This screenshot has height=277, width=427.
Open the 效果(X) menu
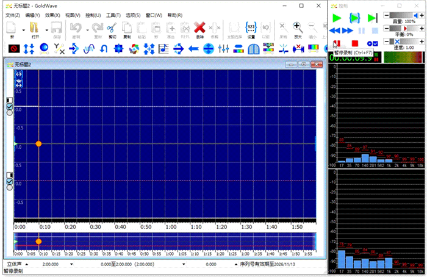52,15
